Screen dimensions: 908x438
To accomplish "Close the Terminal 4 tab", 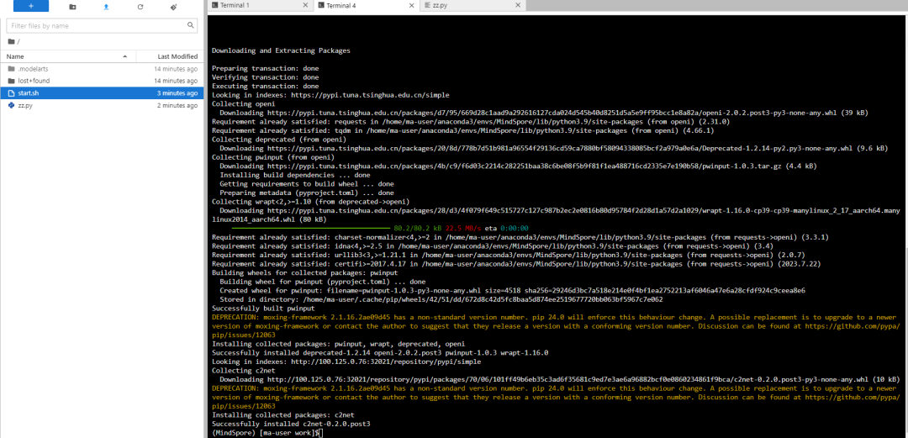I will (412, 5).
